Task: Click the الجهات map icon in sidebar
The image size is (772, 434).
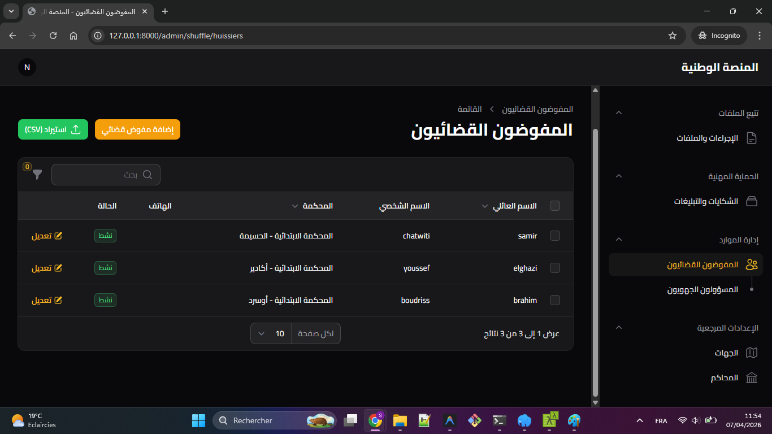Action: click(751, 353)
